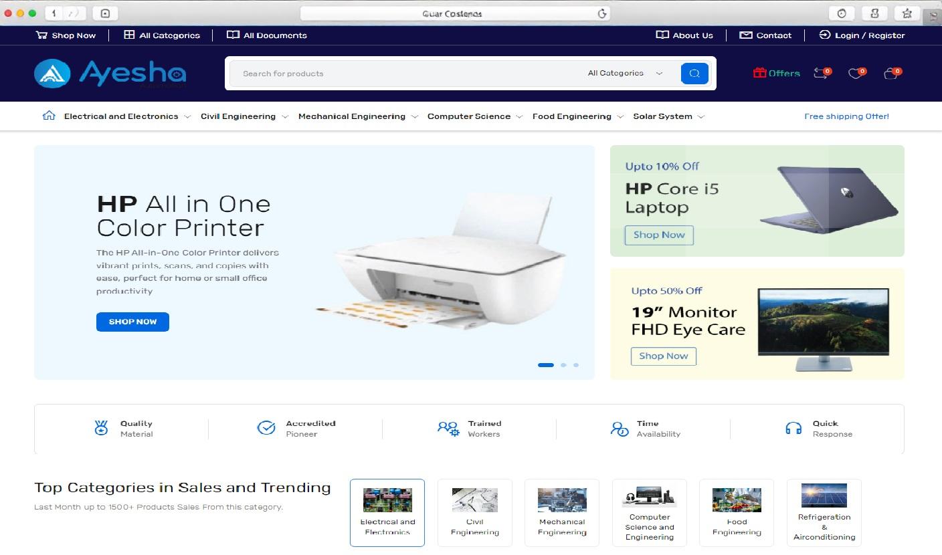Image resolution: width=942 pixels, height=555 pixels.
Task: Open the shopping cart icon
Action: pyautogui.click(x=891, y=74)
